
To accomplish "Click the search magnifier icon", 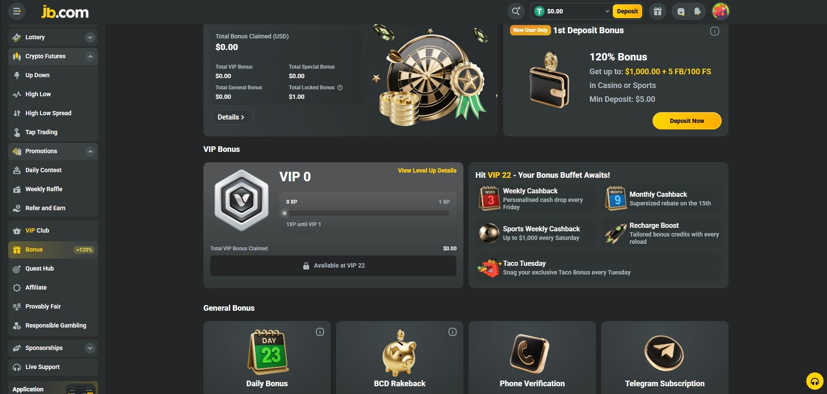I will [516, 11].
